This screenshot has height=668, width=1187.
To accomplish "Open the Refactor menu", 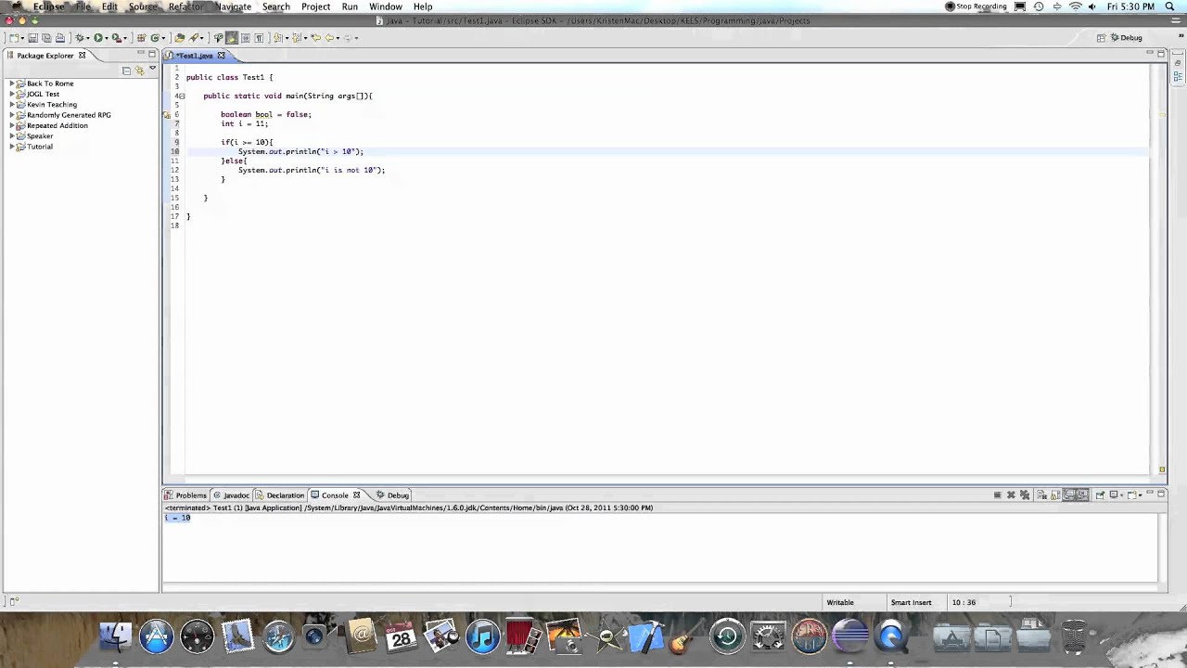I will click(x=185, y=6).
